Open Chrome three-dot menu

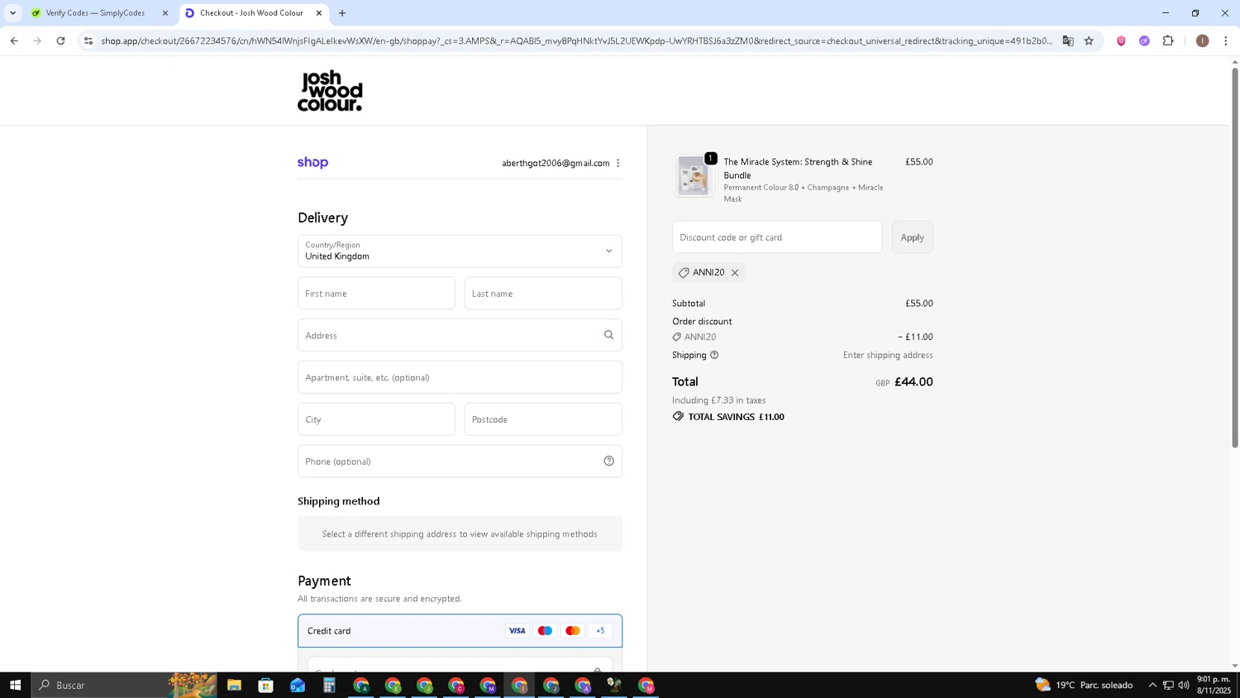point(1225,41)
